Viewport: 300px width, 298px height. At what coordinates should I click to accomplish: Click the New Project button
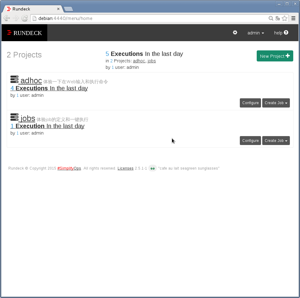click(275, 56)
